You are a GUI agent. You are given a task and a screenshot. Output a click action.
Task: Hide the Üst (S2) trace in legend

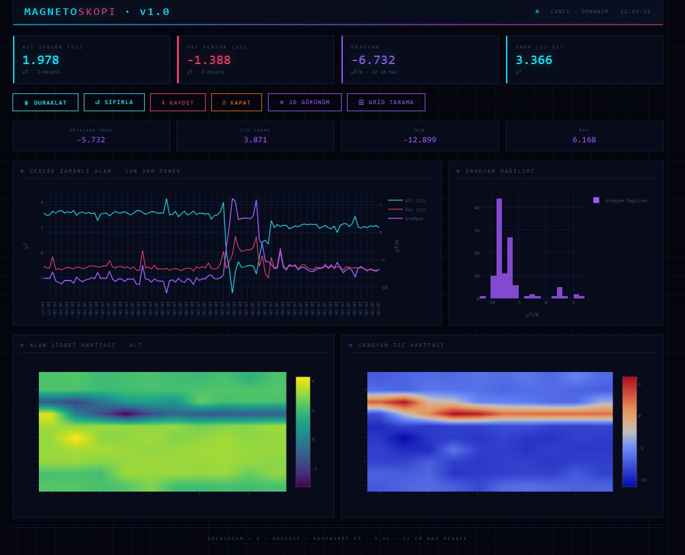[x=407, y=210]
